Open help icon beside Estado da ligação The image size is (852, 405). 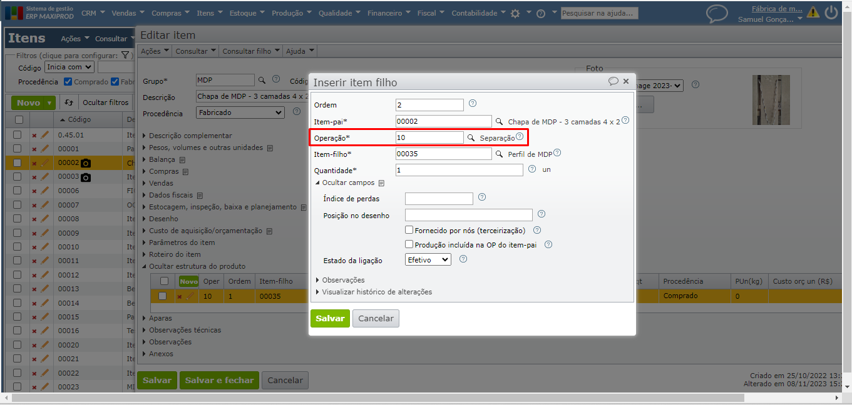point(463,259)
